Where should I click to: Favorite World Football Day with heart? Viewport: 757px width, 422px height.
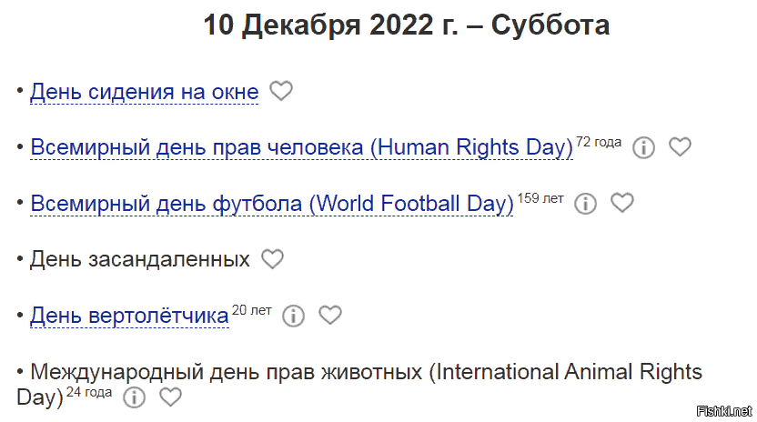(x=621, y=204)
